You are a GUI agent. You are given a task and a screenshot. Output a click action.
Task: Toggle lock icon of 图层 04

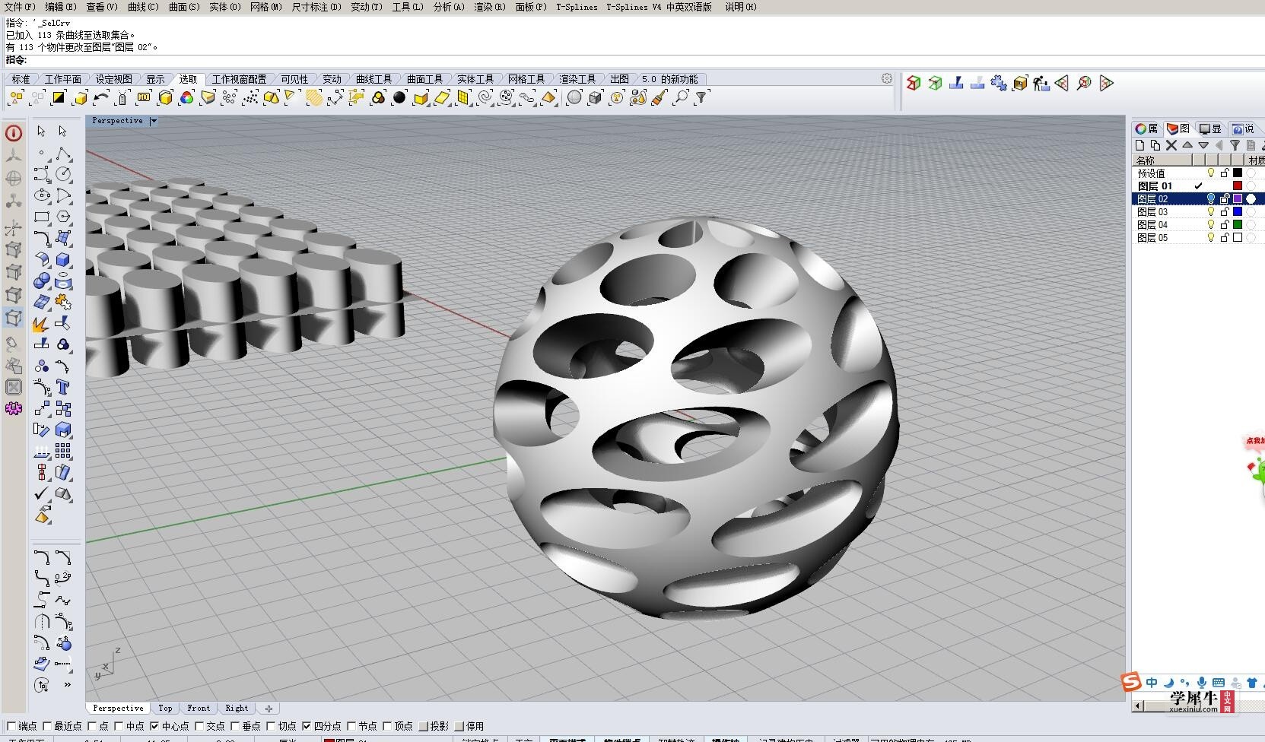pos(1225,225)
